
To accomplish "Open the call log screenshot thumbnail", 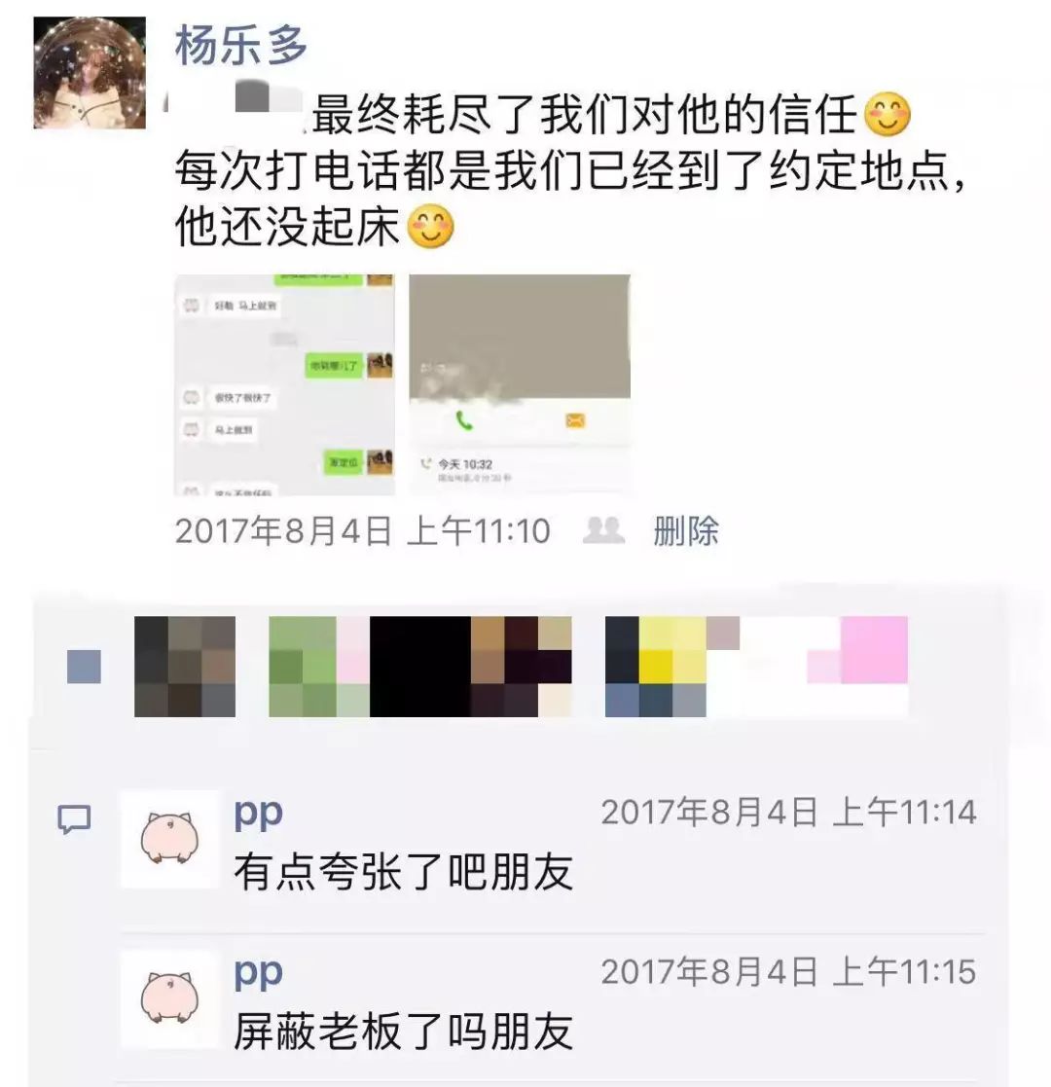I will 520,384.
